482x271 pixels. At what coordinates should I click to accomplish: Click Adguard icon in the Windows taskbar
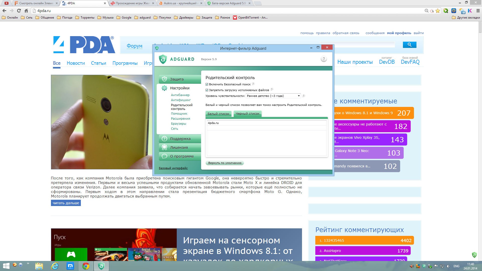click(x=101, y=266)
